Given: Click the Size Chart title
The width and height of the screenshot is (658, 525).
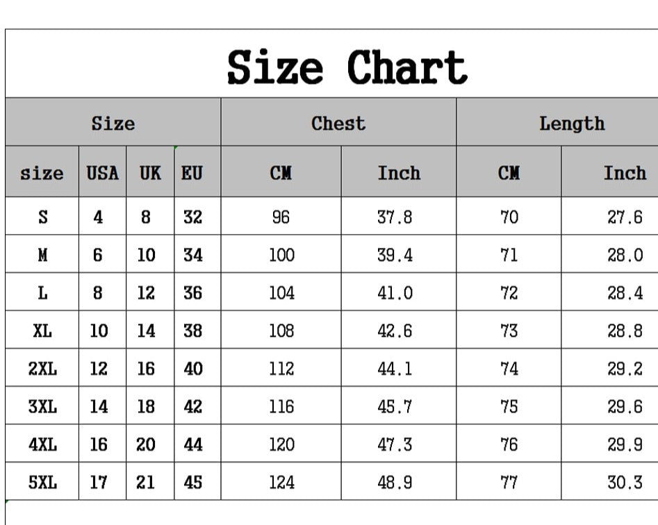Looking at the screenshot, I should click(x=347, y=67).
